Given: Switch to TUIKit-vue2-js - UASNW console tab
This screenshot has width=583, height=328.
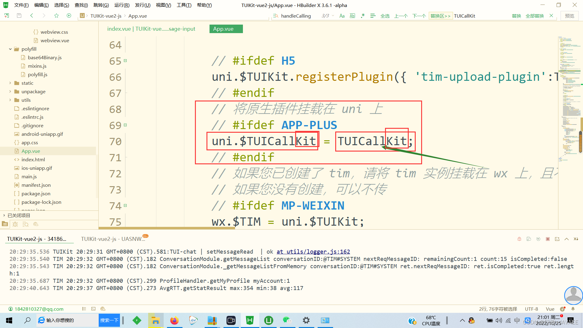Looking at the screenshot, I should point(113,239).
